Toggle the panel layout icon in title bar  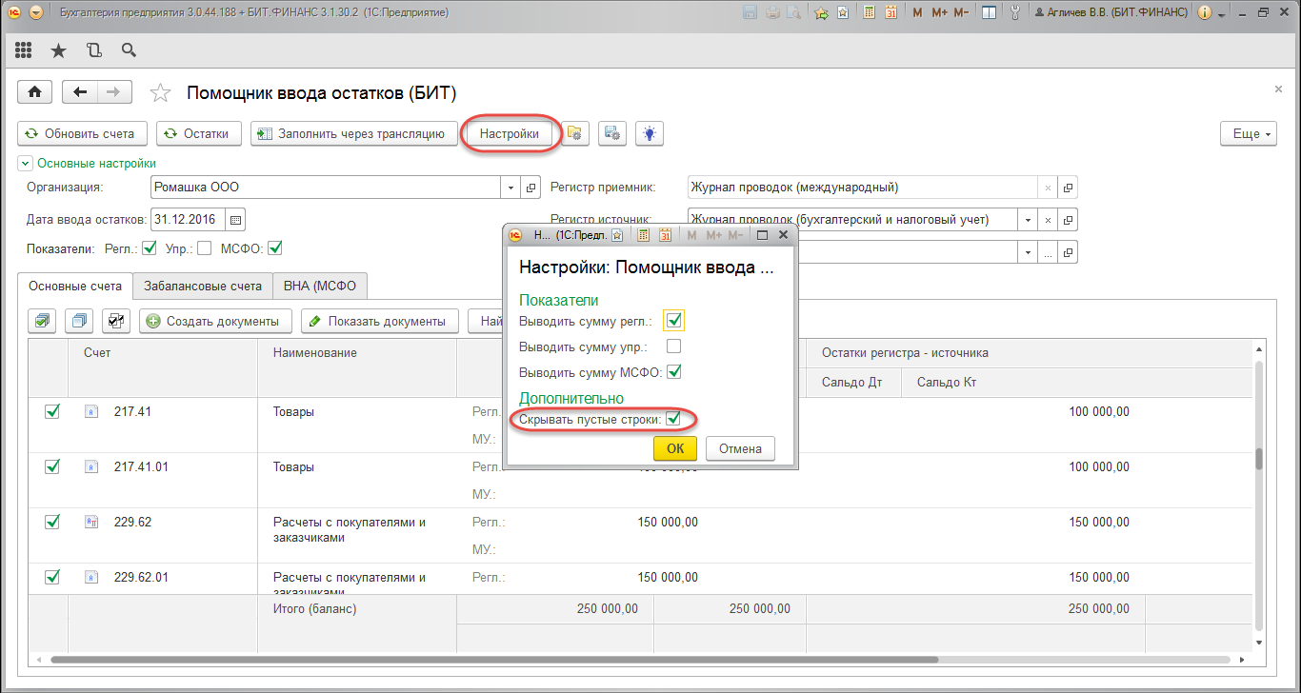(x=990, y=13)
